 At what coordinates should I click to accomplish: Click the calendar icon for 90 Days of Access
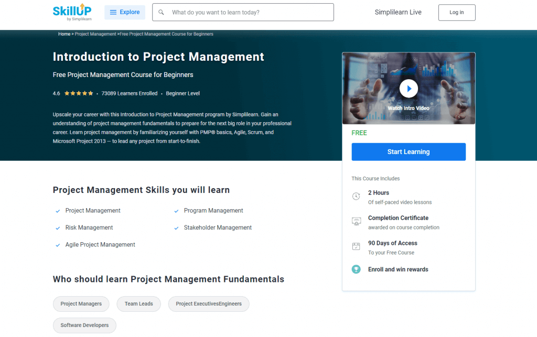click(356, 246)
